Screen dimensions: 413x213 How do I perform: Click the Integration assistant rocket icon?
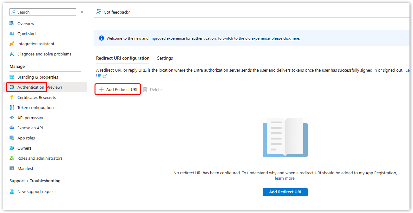12,44
